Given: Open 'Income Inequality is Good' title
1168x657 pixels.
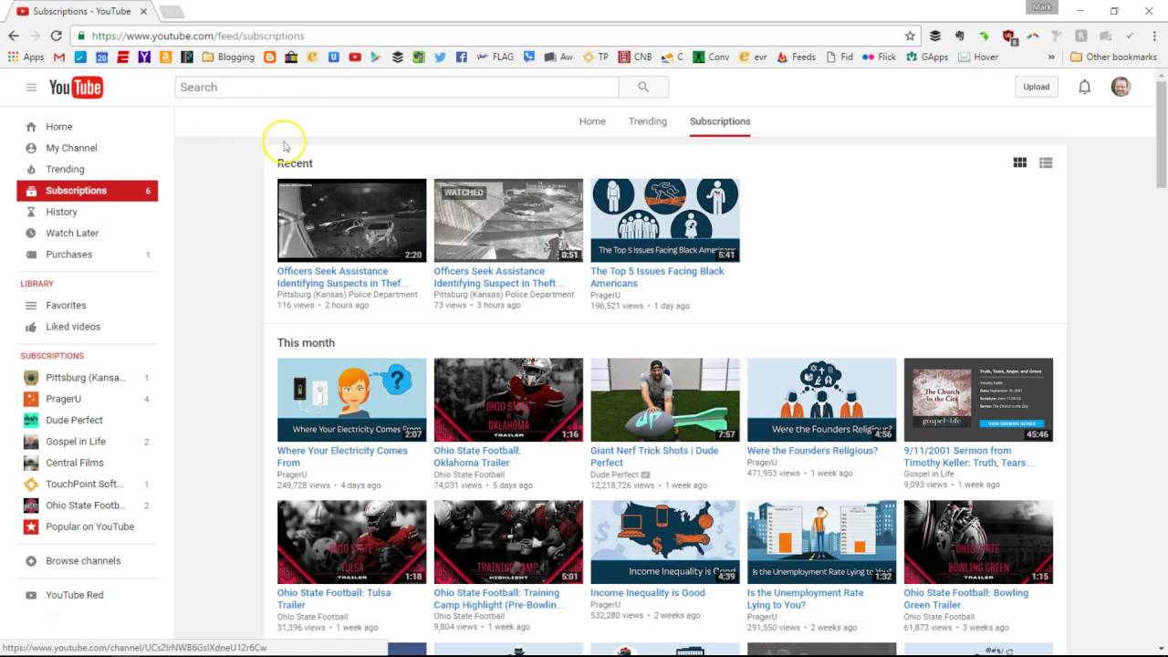Looking at the screenshot, I should point(648,593).
